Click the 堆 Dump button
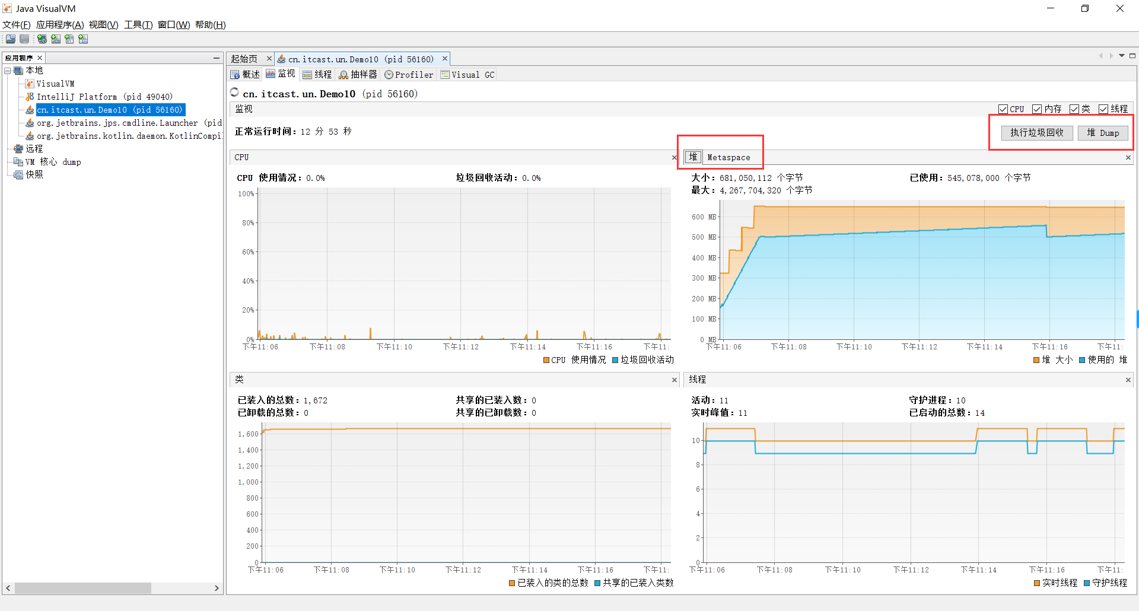The image size is (1139, 611). tap(1103, 133)
